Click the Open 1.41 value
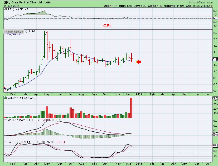Screen dimensions: 218x166 click(x=111, y=6)
